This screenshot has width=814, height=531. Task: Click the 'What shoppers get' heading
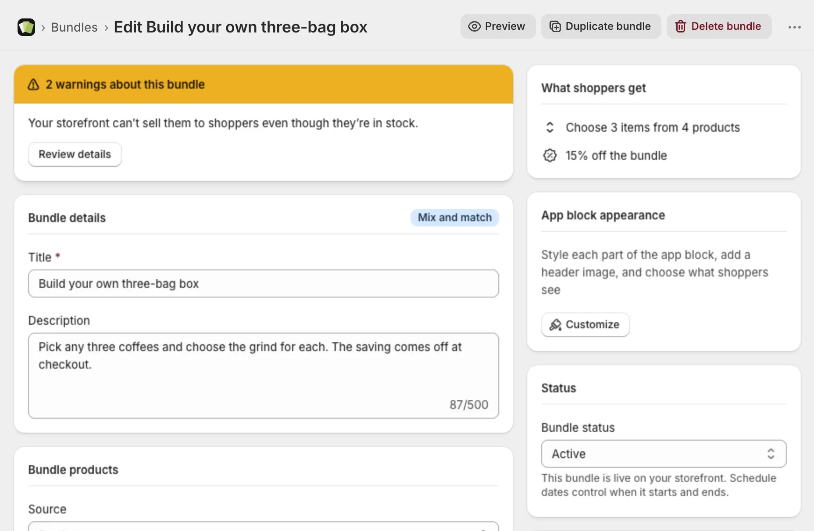(593, 88)
